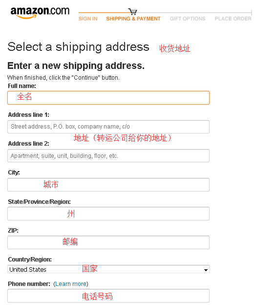256x305 pixels.
Task: Click the checkout progress bar line
Action: [x=165, y=13]
